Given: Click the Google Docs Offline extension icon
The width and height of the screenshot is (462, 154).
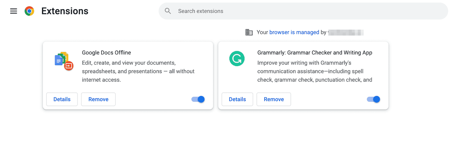Looking at the screenshot, I should point(63,61).
